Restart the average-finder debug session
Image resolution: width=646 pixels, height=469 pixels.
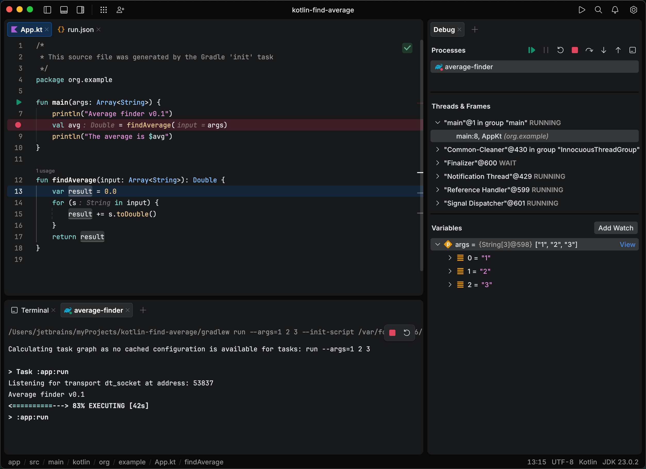[560, 50]
